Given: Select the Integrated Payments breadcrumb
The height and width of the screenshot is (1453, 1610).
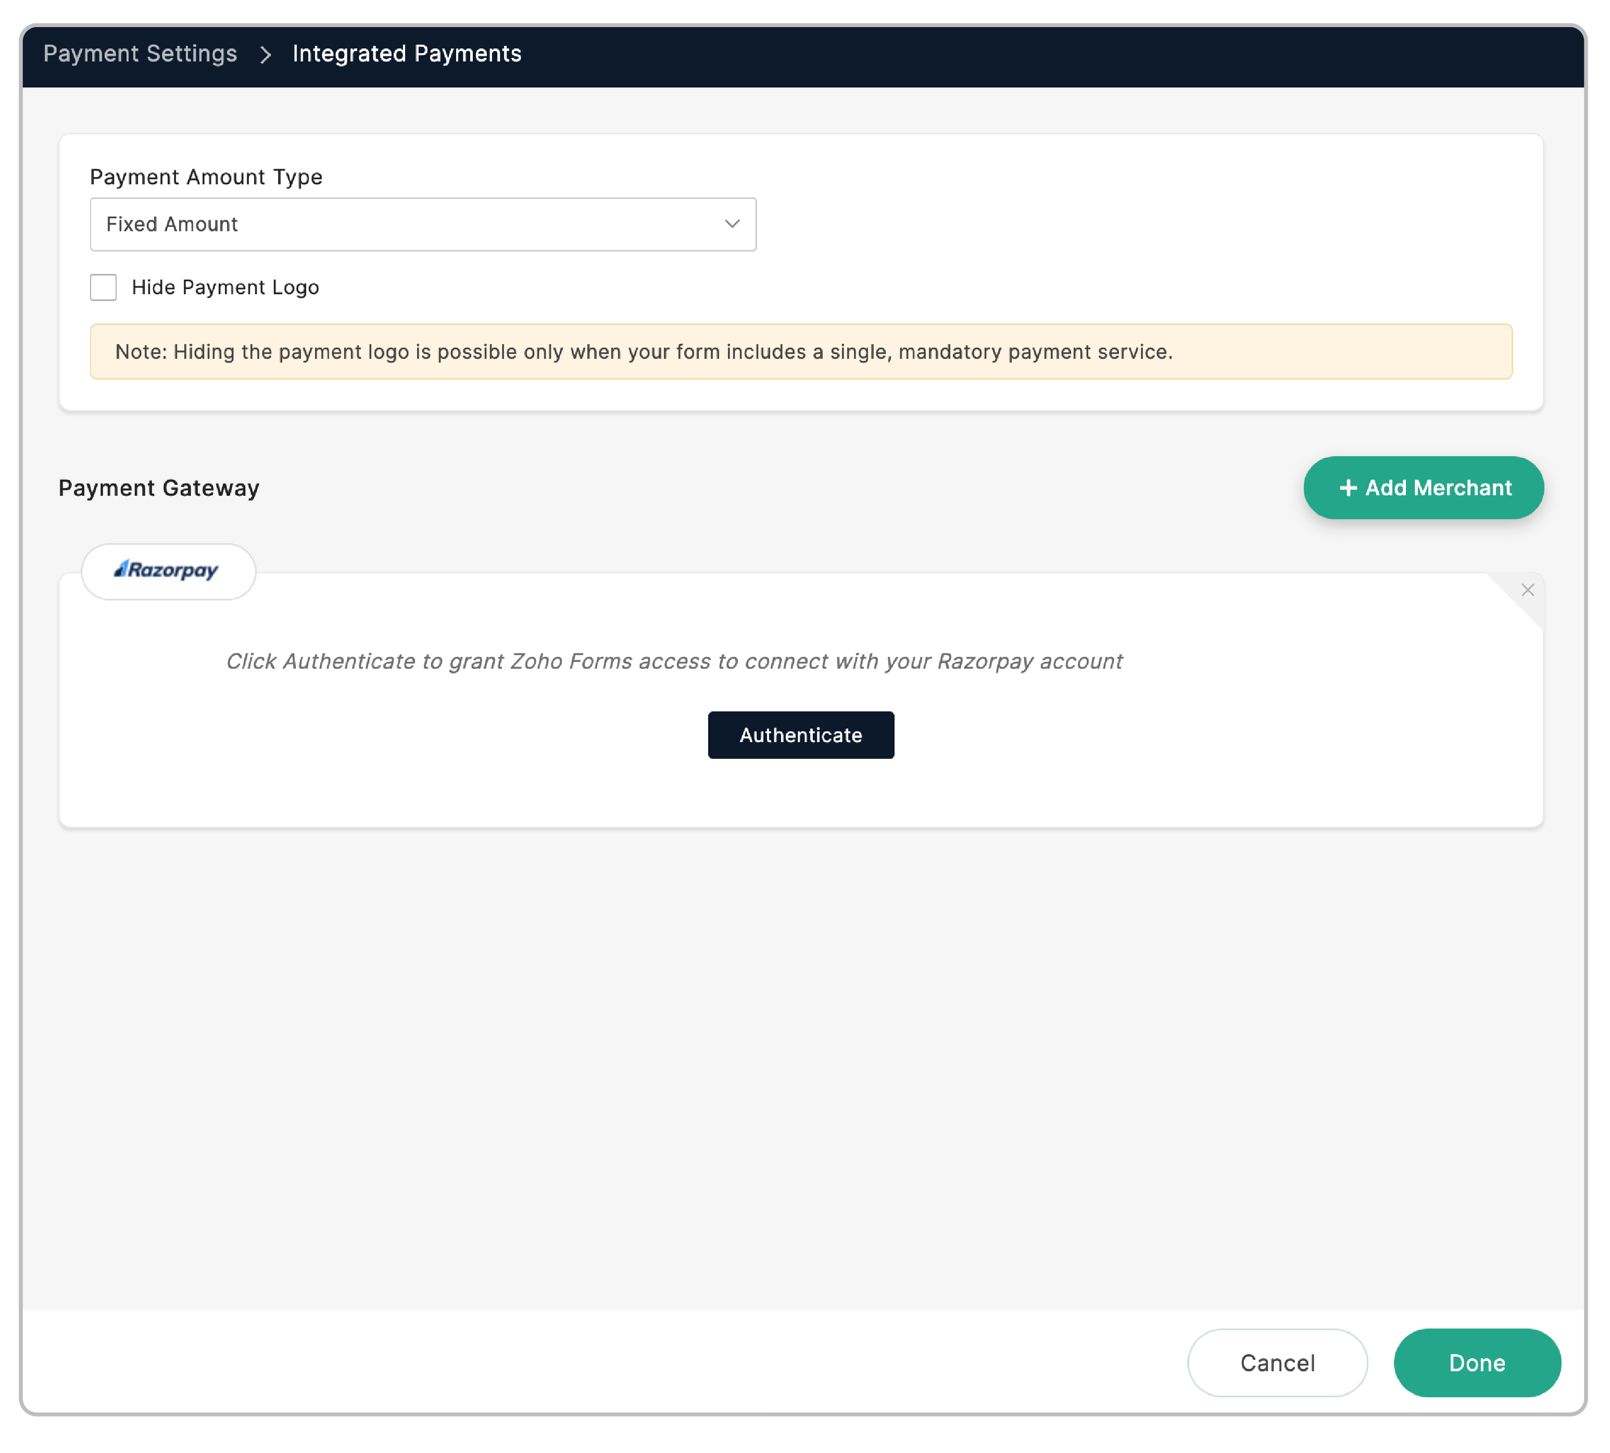Looking at the screenshot, I should pyautogui.click(x=406, y=54).
